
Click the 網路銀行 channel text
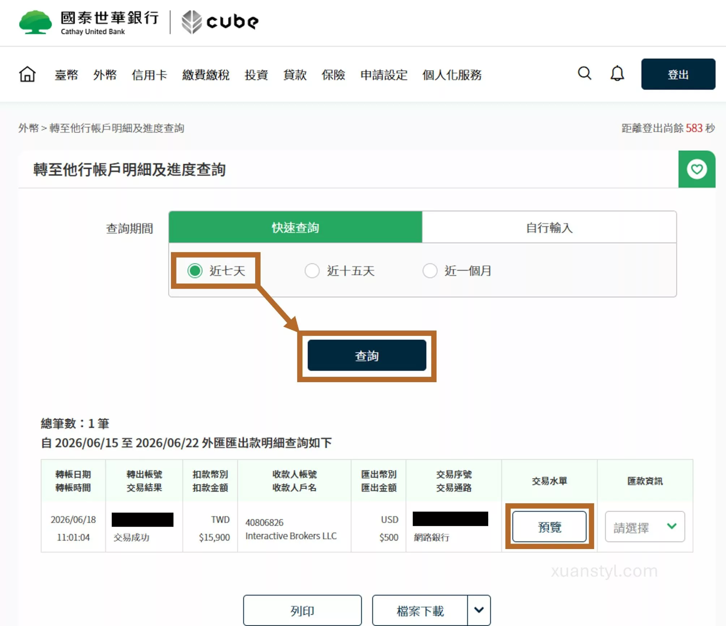click(431, 537)
